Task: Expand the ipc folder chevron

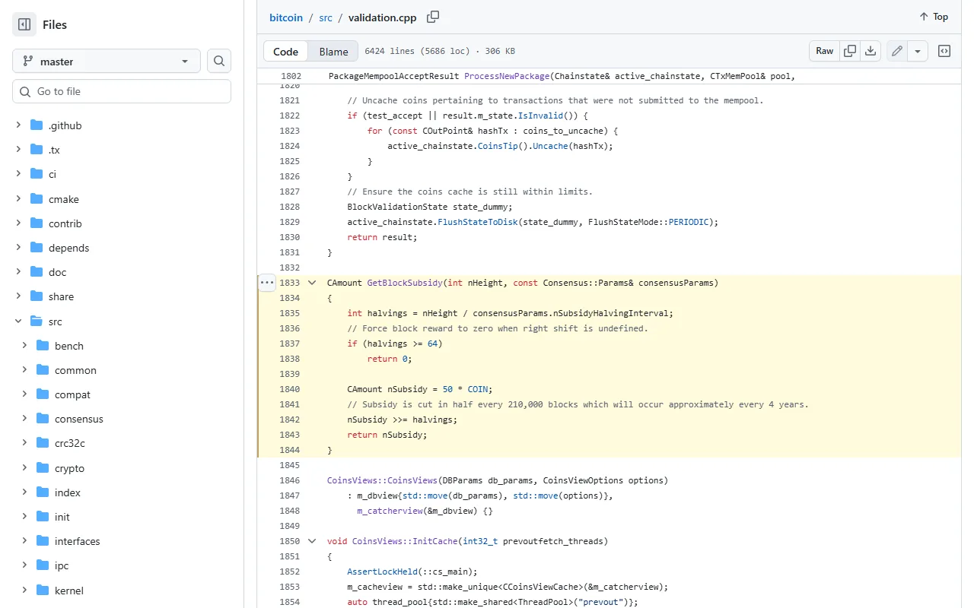Action: tap(24, 565)
